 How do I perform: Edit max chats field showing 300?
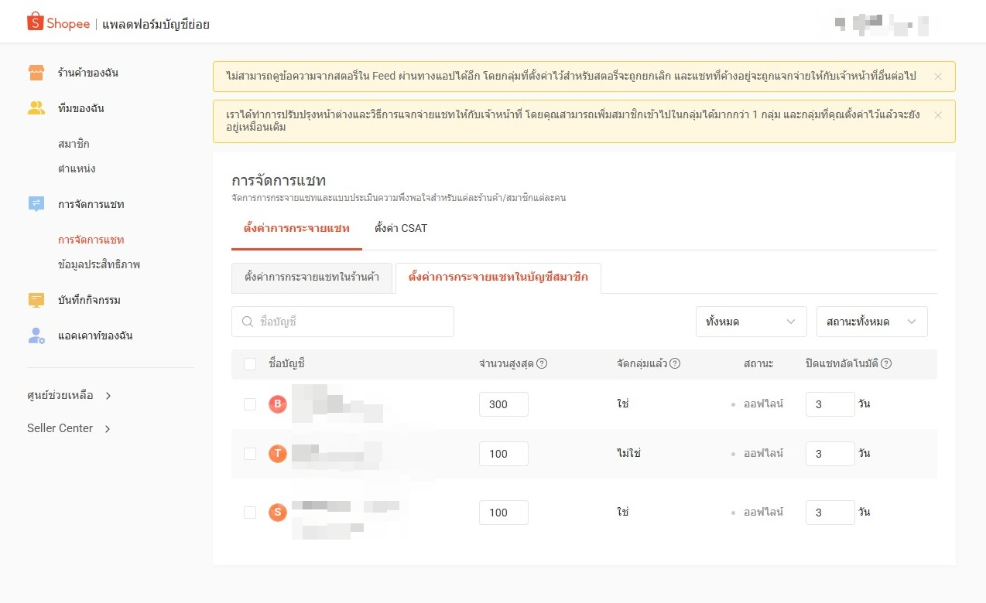(504, 404)
